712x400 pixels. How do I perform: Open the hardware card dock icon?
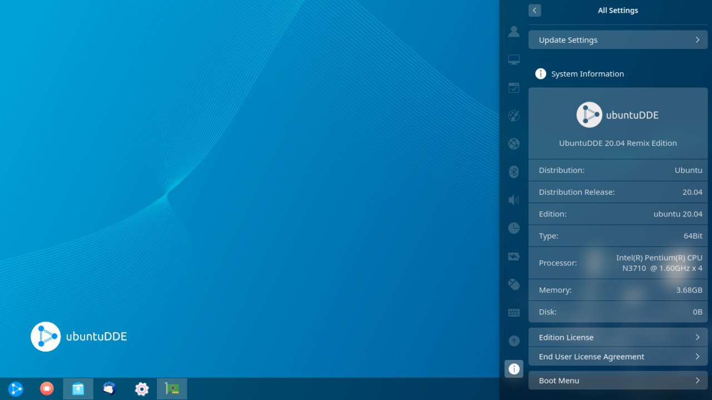tap(172, 389)
